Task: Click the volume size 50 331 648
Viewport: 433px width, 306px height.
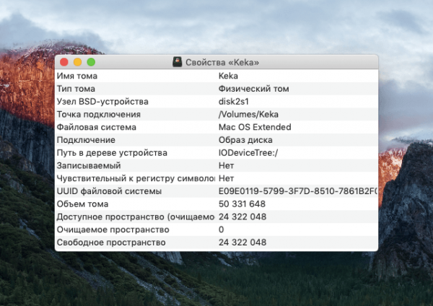Action: point(242,204)
